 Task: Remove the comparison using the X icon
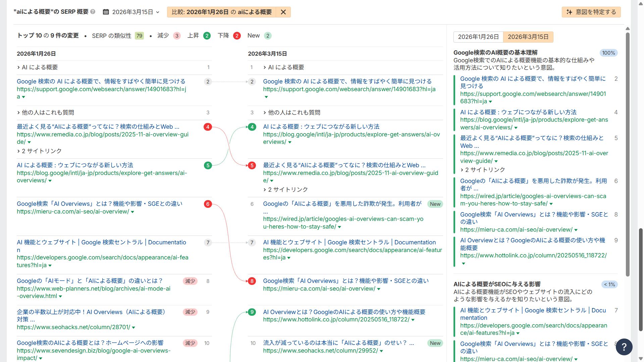pos(283,12)
